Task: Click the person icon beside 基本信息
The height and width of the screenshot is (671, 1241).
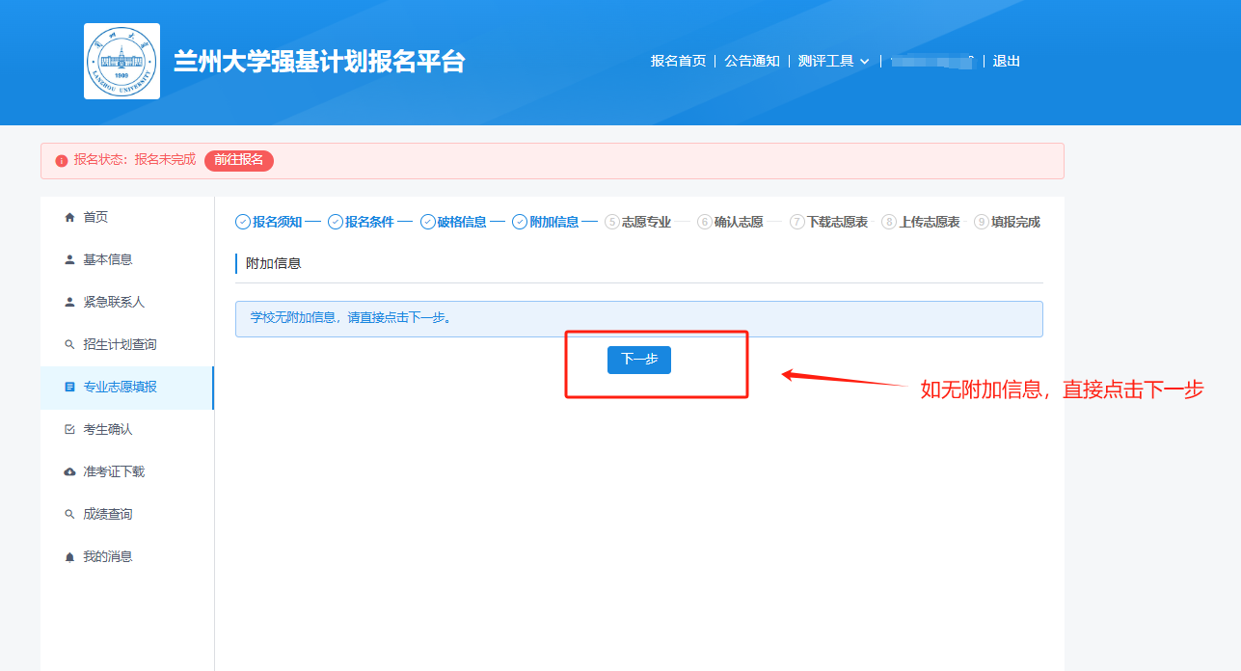Action: click(69, 260)
